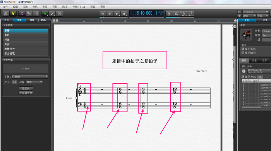
Task: Expand the text style dropdown
Action: pos(34,82)
